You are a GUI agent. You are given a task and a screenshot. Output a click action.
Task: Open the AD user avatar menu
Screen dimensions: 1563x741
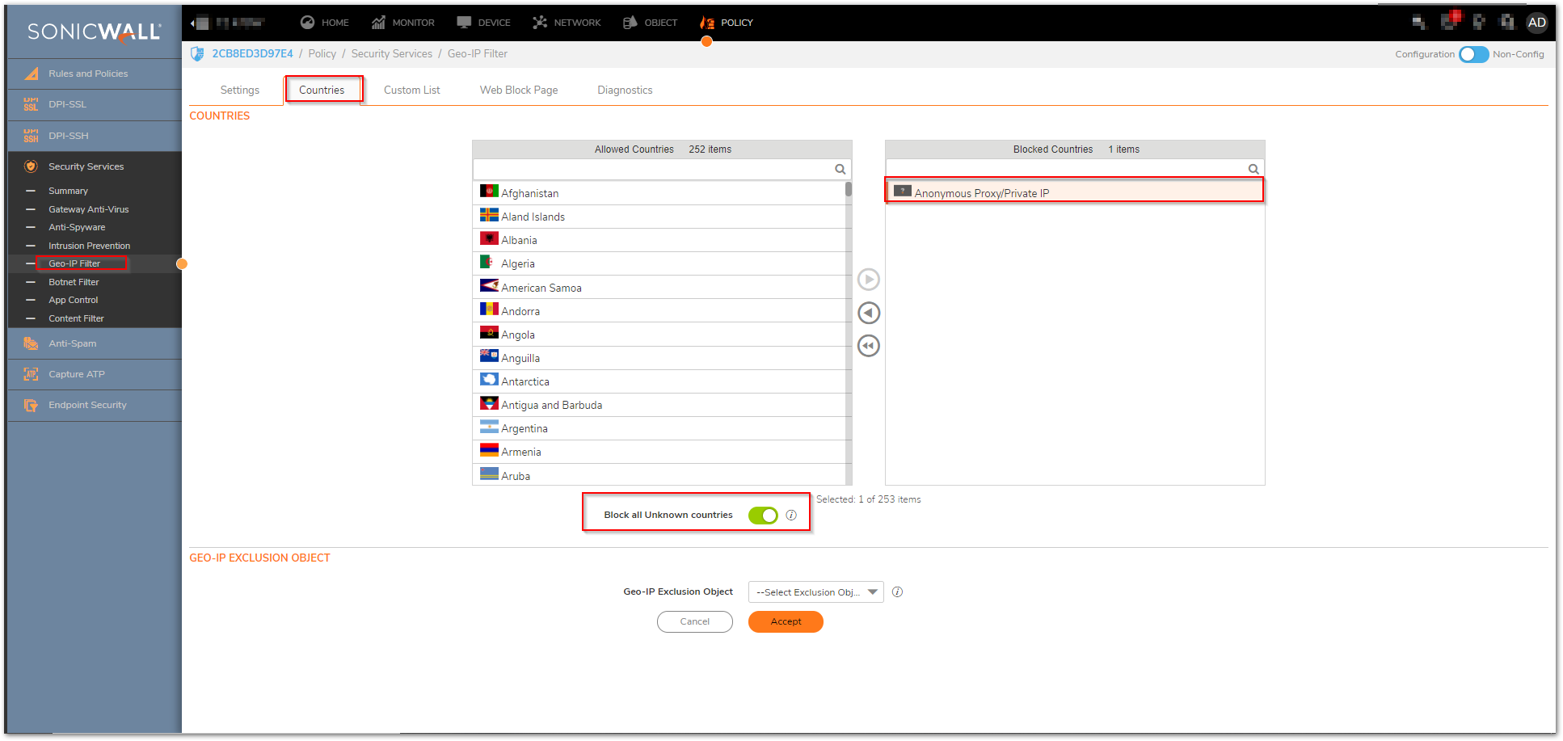pos(1536,23)
